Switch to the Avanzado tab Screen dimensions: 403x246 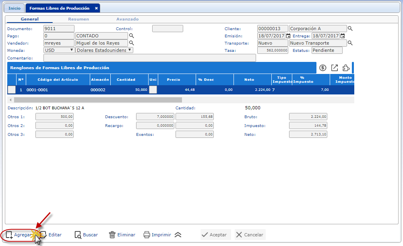[127, 19]
